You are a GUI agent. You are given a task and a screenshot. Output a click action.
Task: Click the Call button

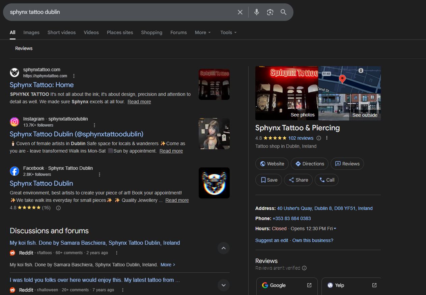326,180
